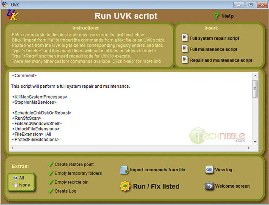This screenshot has height=205, width=269.
Task: Toggle Create restore point checkmark
Action: point(50,165)
